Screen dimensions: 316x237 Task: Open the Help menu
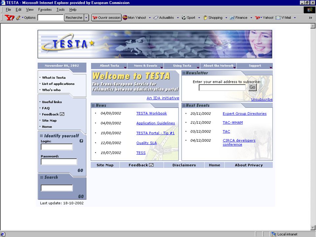click(x=73, y=10)
